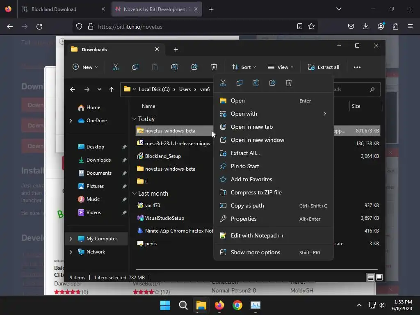This screenshot has height=315, width=420.
Task: Reload the Firefox page
Action: point(39,27)
